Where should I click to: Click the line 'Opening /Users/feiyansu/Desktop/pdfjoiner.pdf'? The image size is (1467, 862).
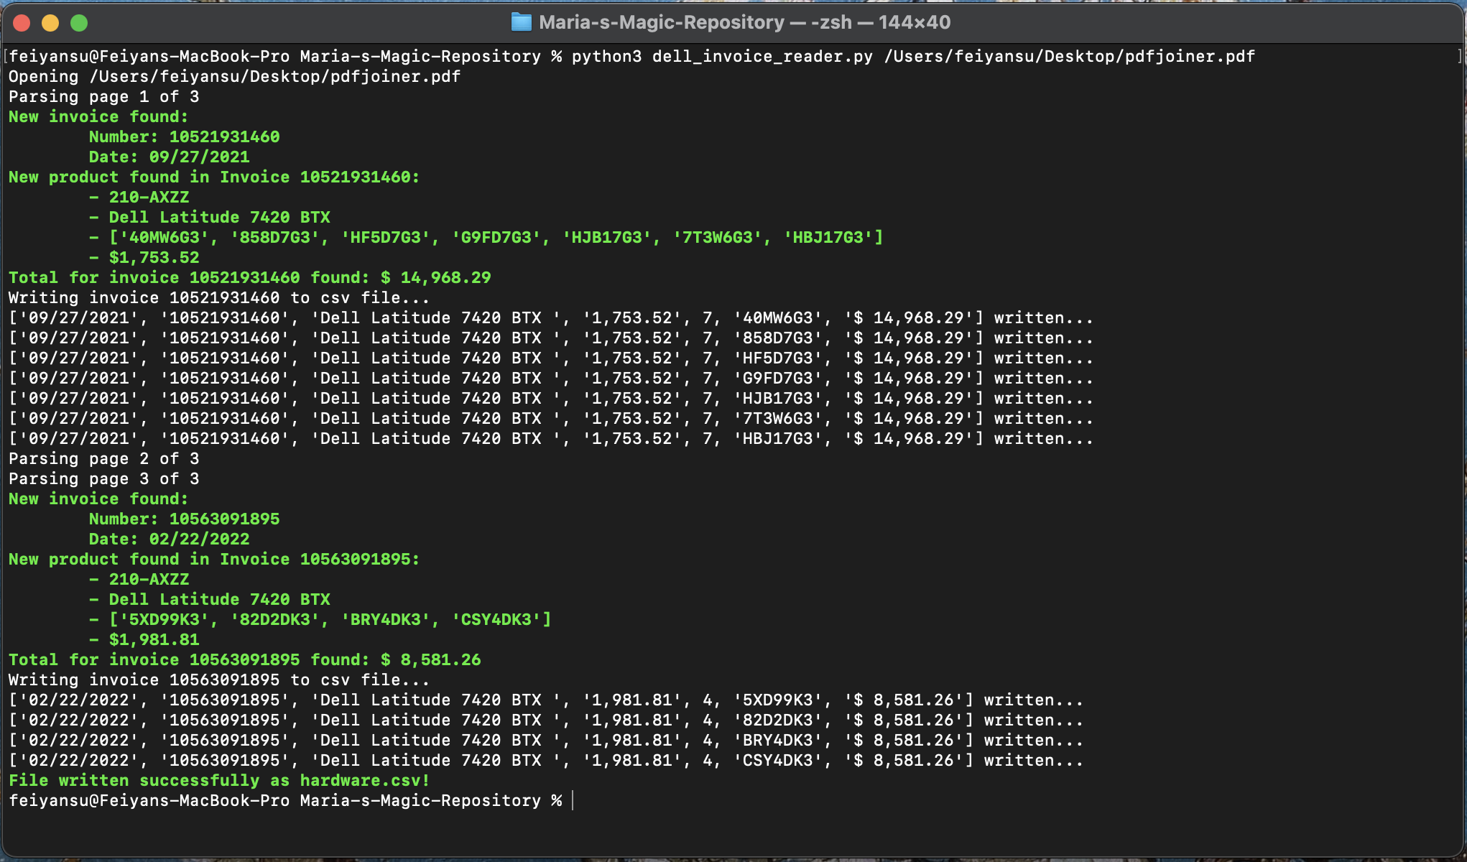pyautogui.click(x=235, y=77)
